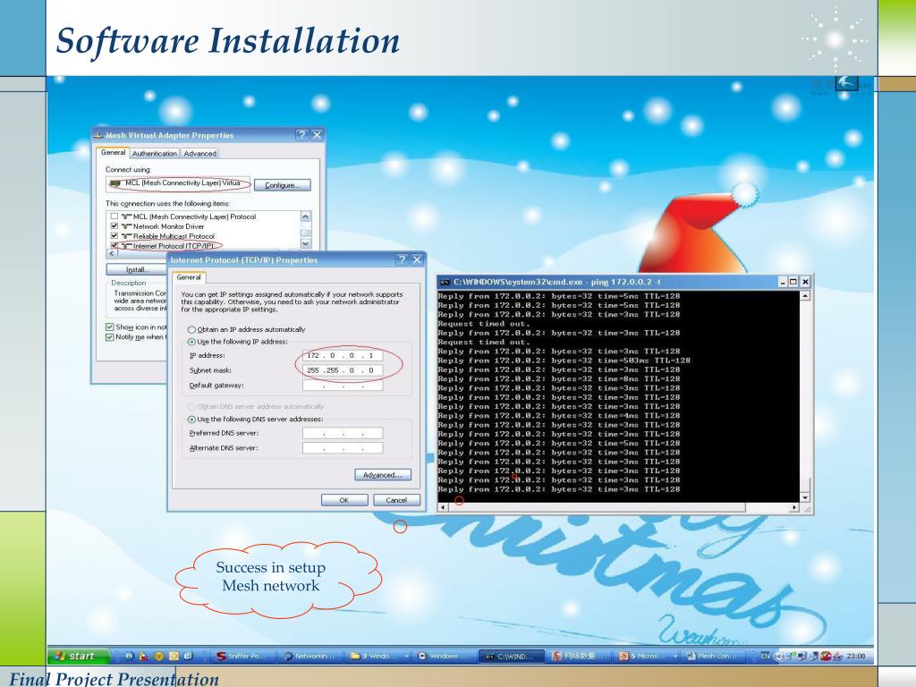Toggle the Show icon in notification area checkbox

point(109,327)
